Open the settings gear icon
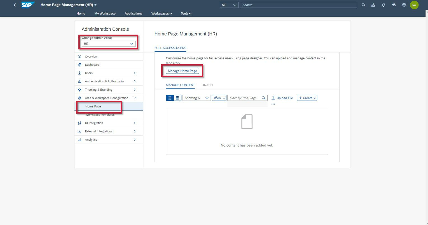This screenshot has width=428, height=225. (x=404, y=5)
